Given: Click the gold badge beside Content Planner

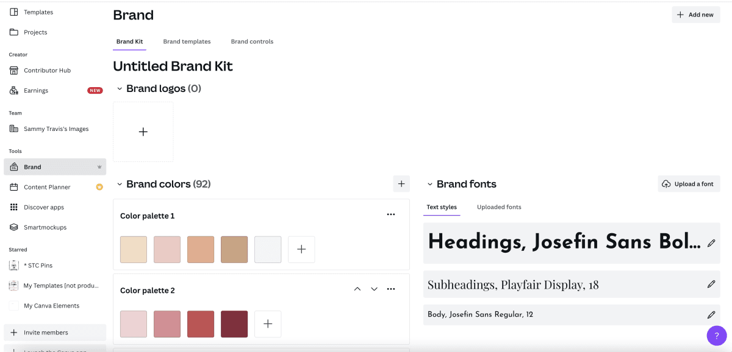Looking at the screenshot, I should pyautogui.click(x=99, y=187).
